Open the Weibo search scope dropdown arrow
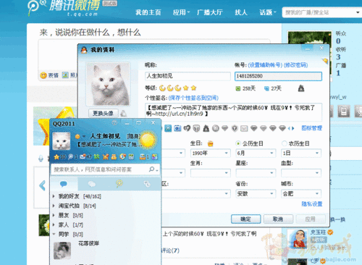Screen dimensions: 362x265 [x=358, y=12]
